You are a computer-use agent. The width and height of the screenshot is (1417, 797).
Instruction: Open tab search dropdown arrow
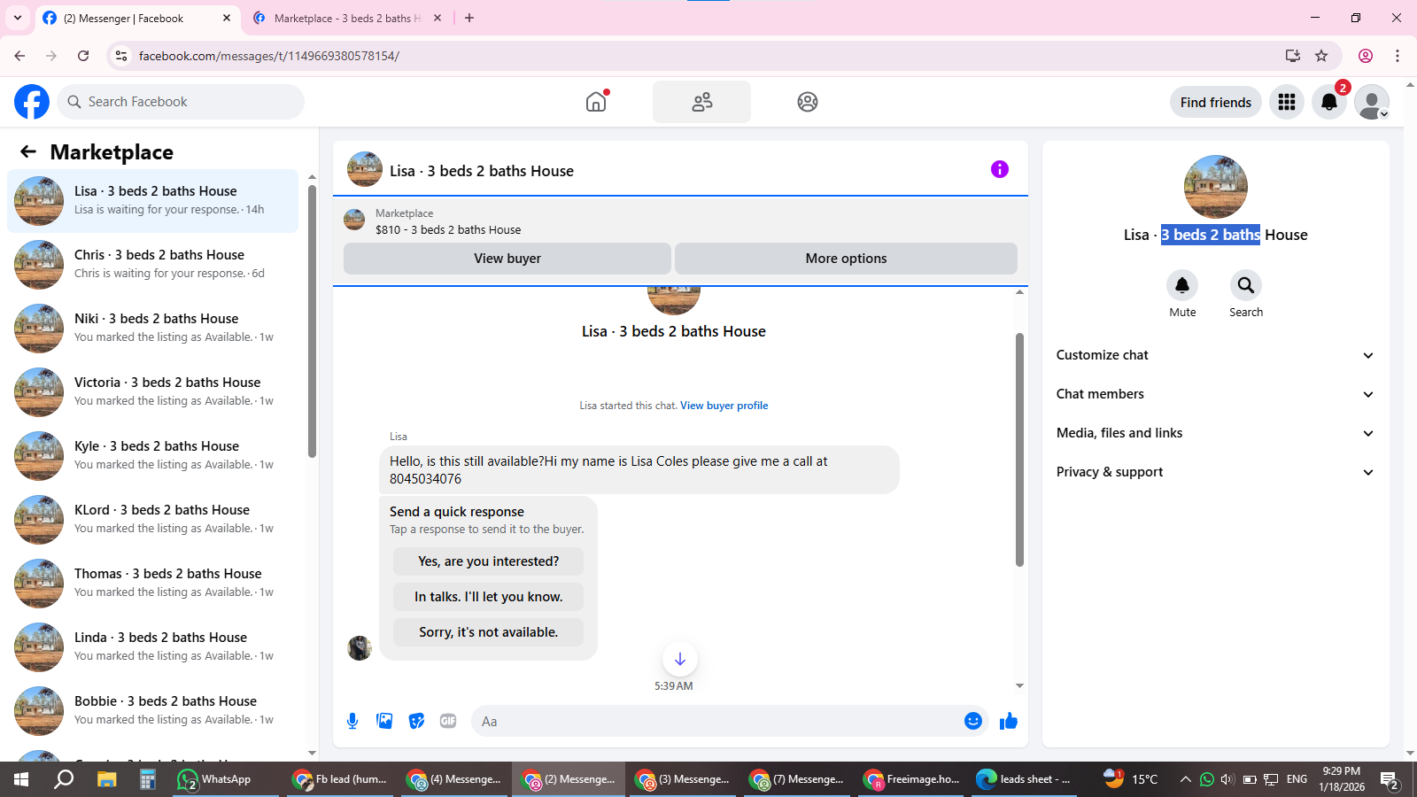(18, 18)
